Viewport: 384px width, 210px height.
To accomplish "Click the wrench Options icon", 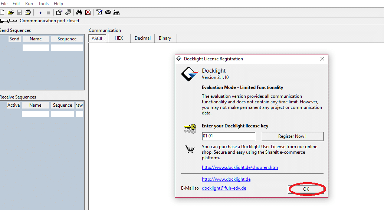I will pyautogui.click(x=68, y=12).
